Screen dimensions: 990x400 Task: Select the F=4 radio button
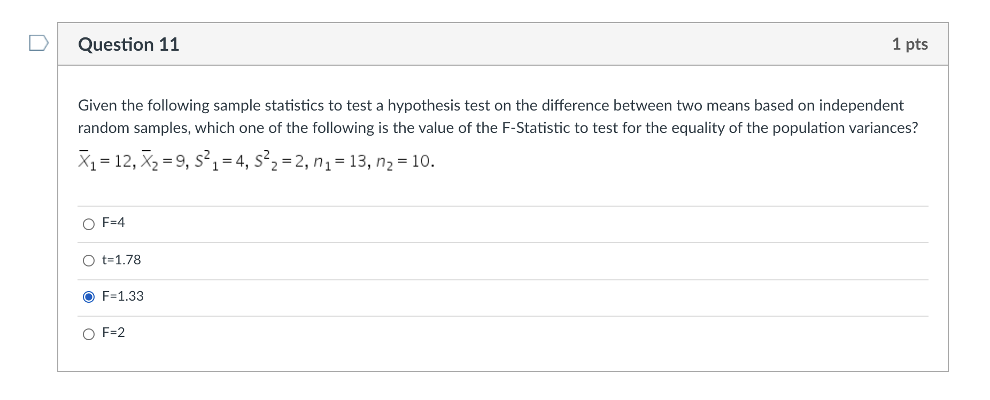[89, 225]
